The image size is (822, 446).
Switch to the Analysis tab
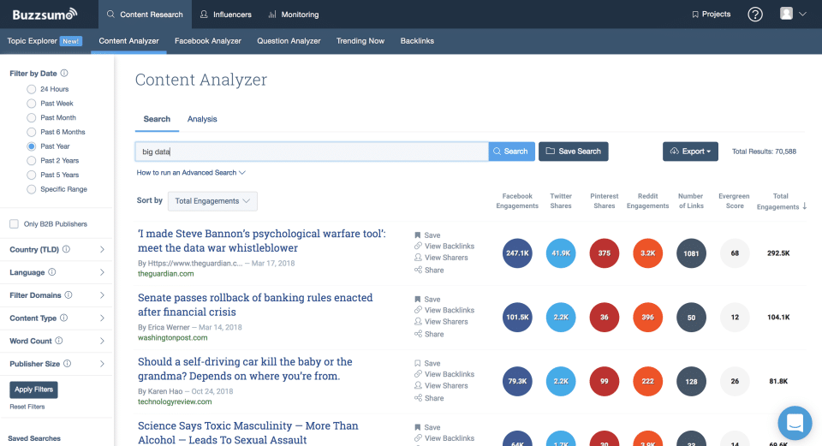click(202, 119)
